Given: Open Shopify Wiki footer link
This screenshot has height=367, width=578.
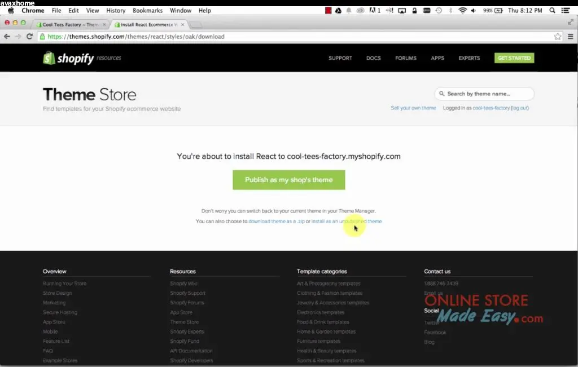Looking at the screenshot, I should [183, 284].
